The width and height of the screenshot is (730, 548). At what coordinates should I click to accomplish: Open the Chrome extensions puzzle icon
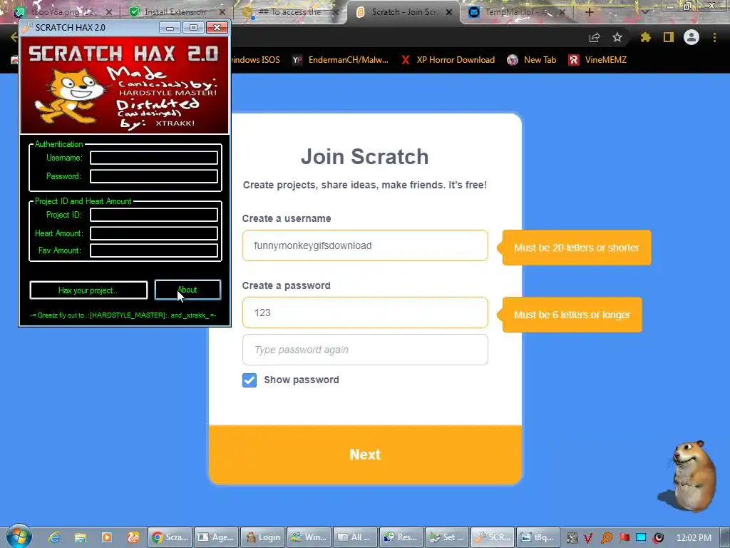[x=646, y=37]
